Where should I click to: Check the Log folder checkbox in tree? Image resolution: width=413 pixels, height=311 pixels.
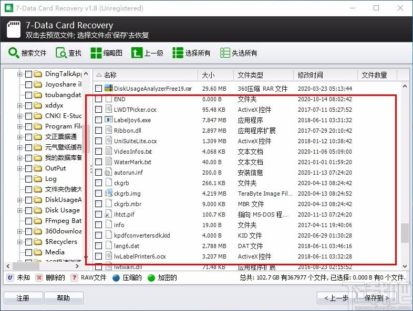(x=28, y=179)
